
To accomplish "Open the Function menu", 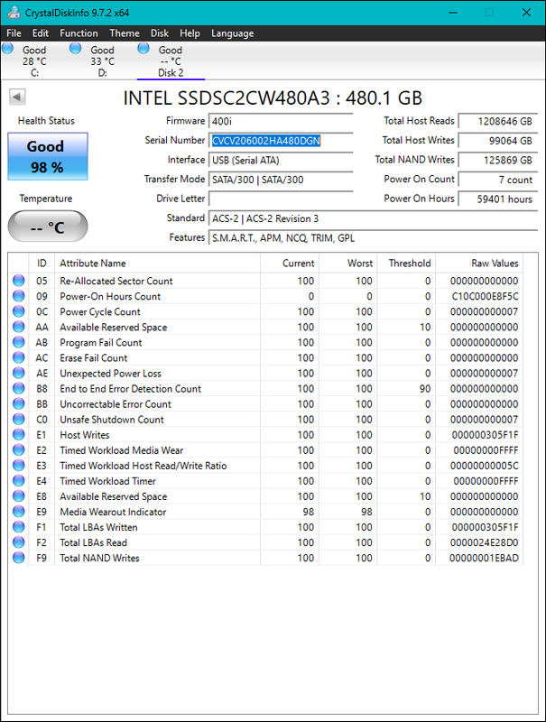I will coord(79,33).
